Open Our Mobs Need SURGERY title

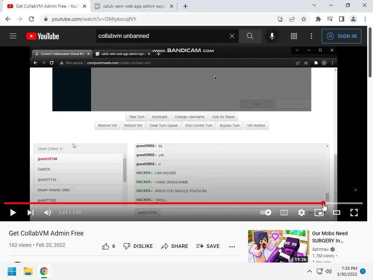[x=330, y=237]
